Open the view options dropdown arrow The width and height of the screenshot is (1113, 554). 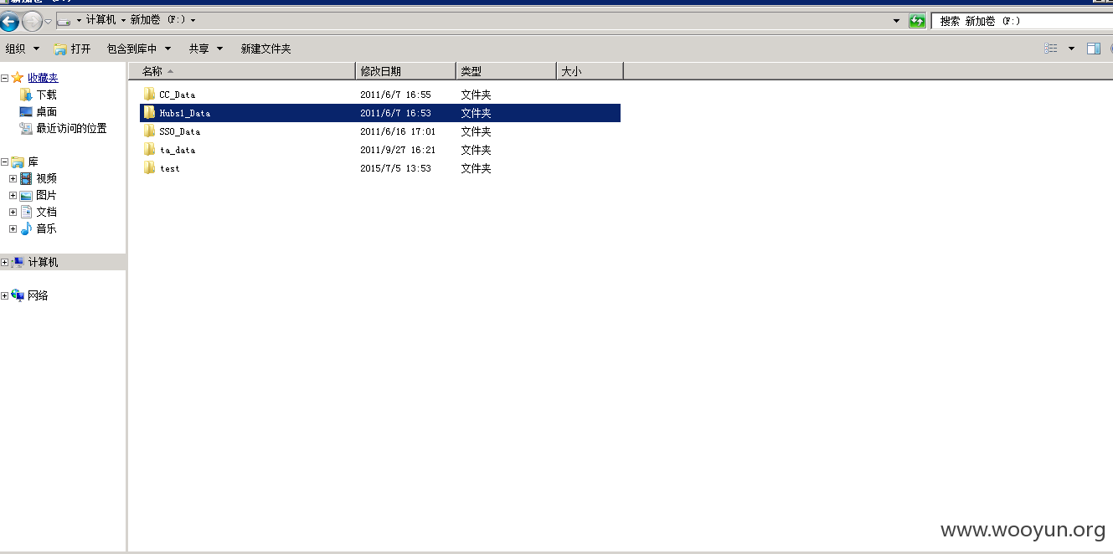(1071, 49)
